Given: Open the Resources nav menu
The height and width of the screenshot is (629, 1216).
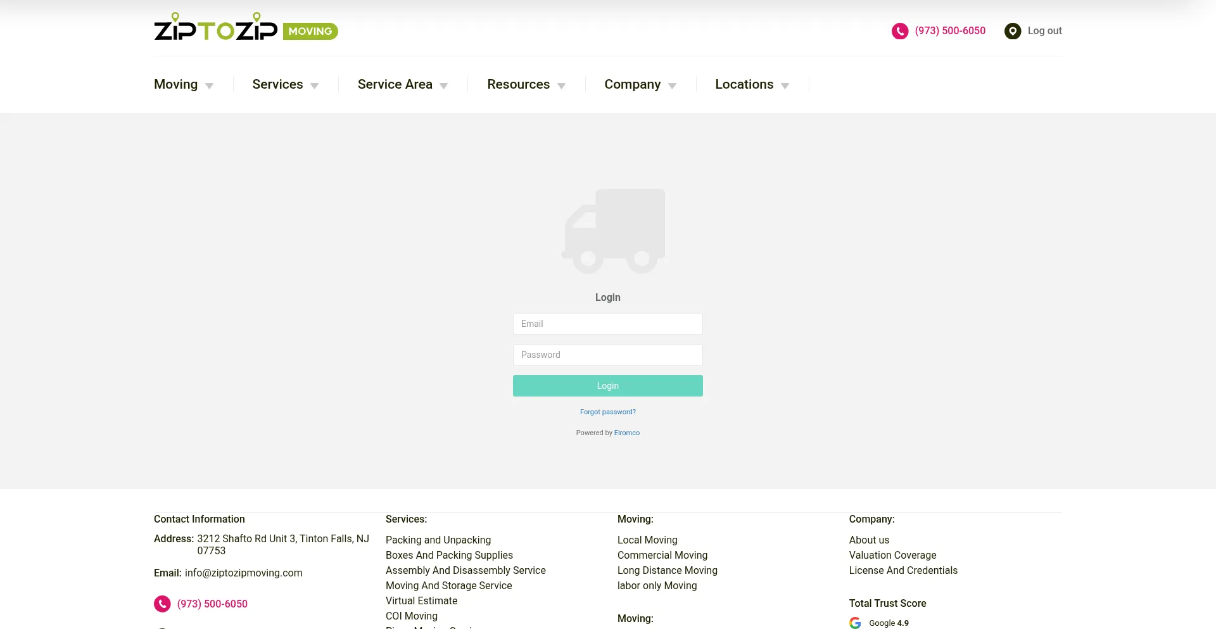Looking at the screenshot, I should [x=519, y=84].
